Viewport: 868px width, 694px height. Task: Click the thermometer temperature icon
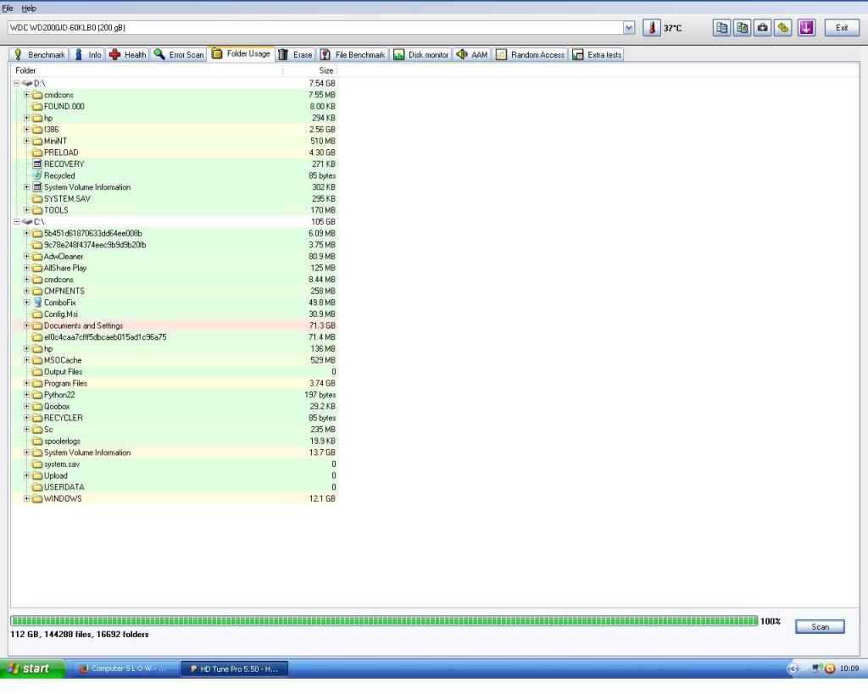[x=652, y=28]
